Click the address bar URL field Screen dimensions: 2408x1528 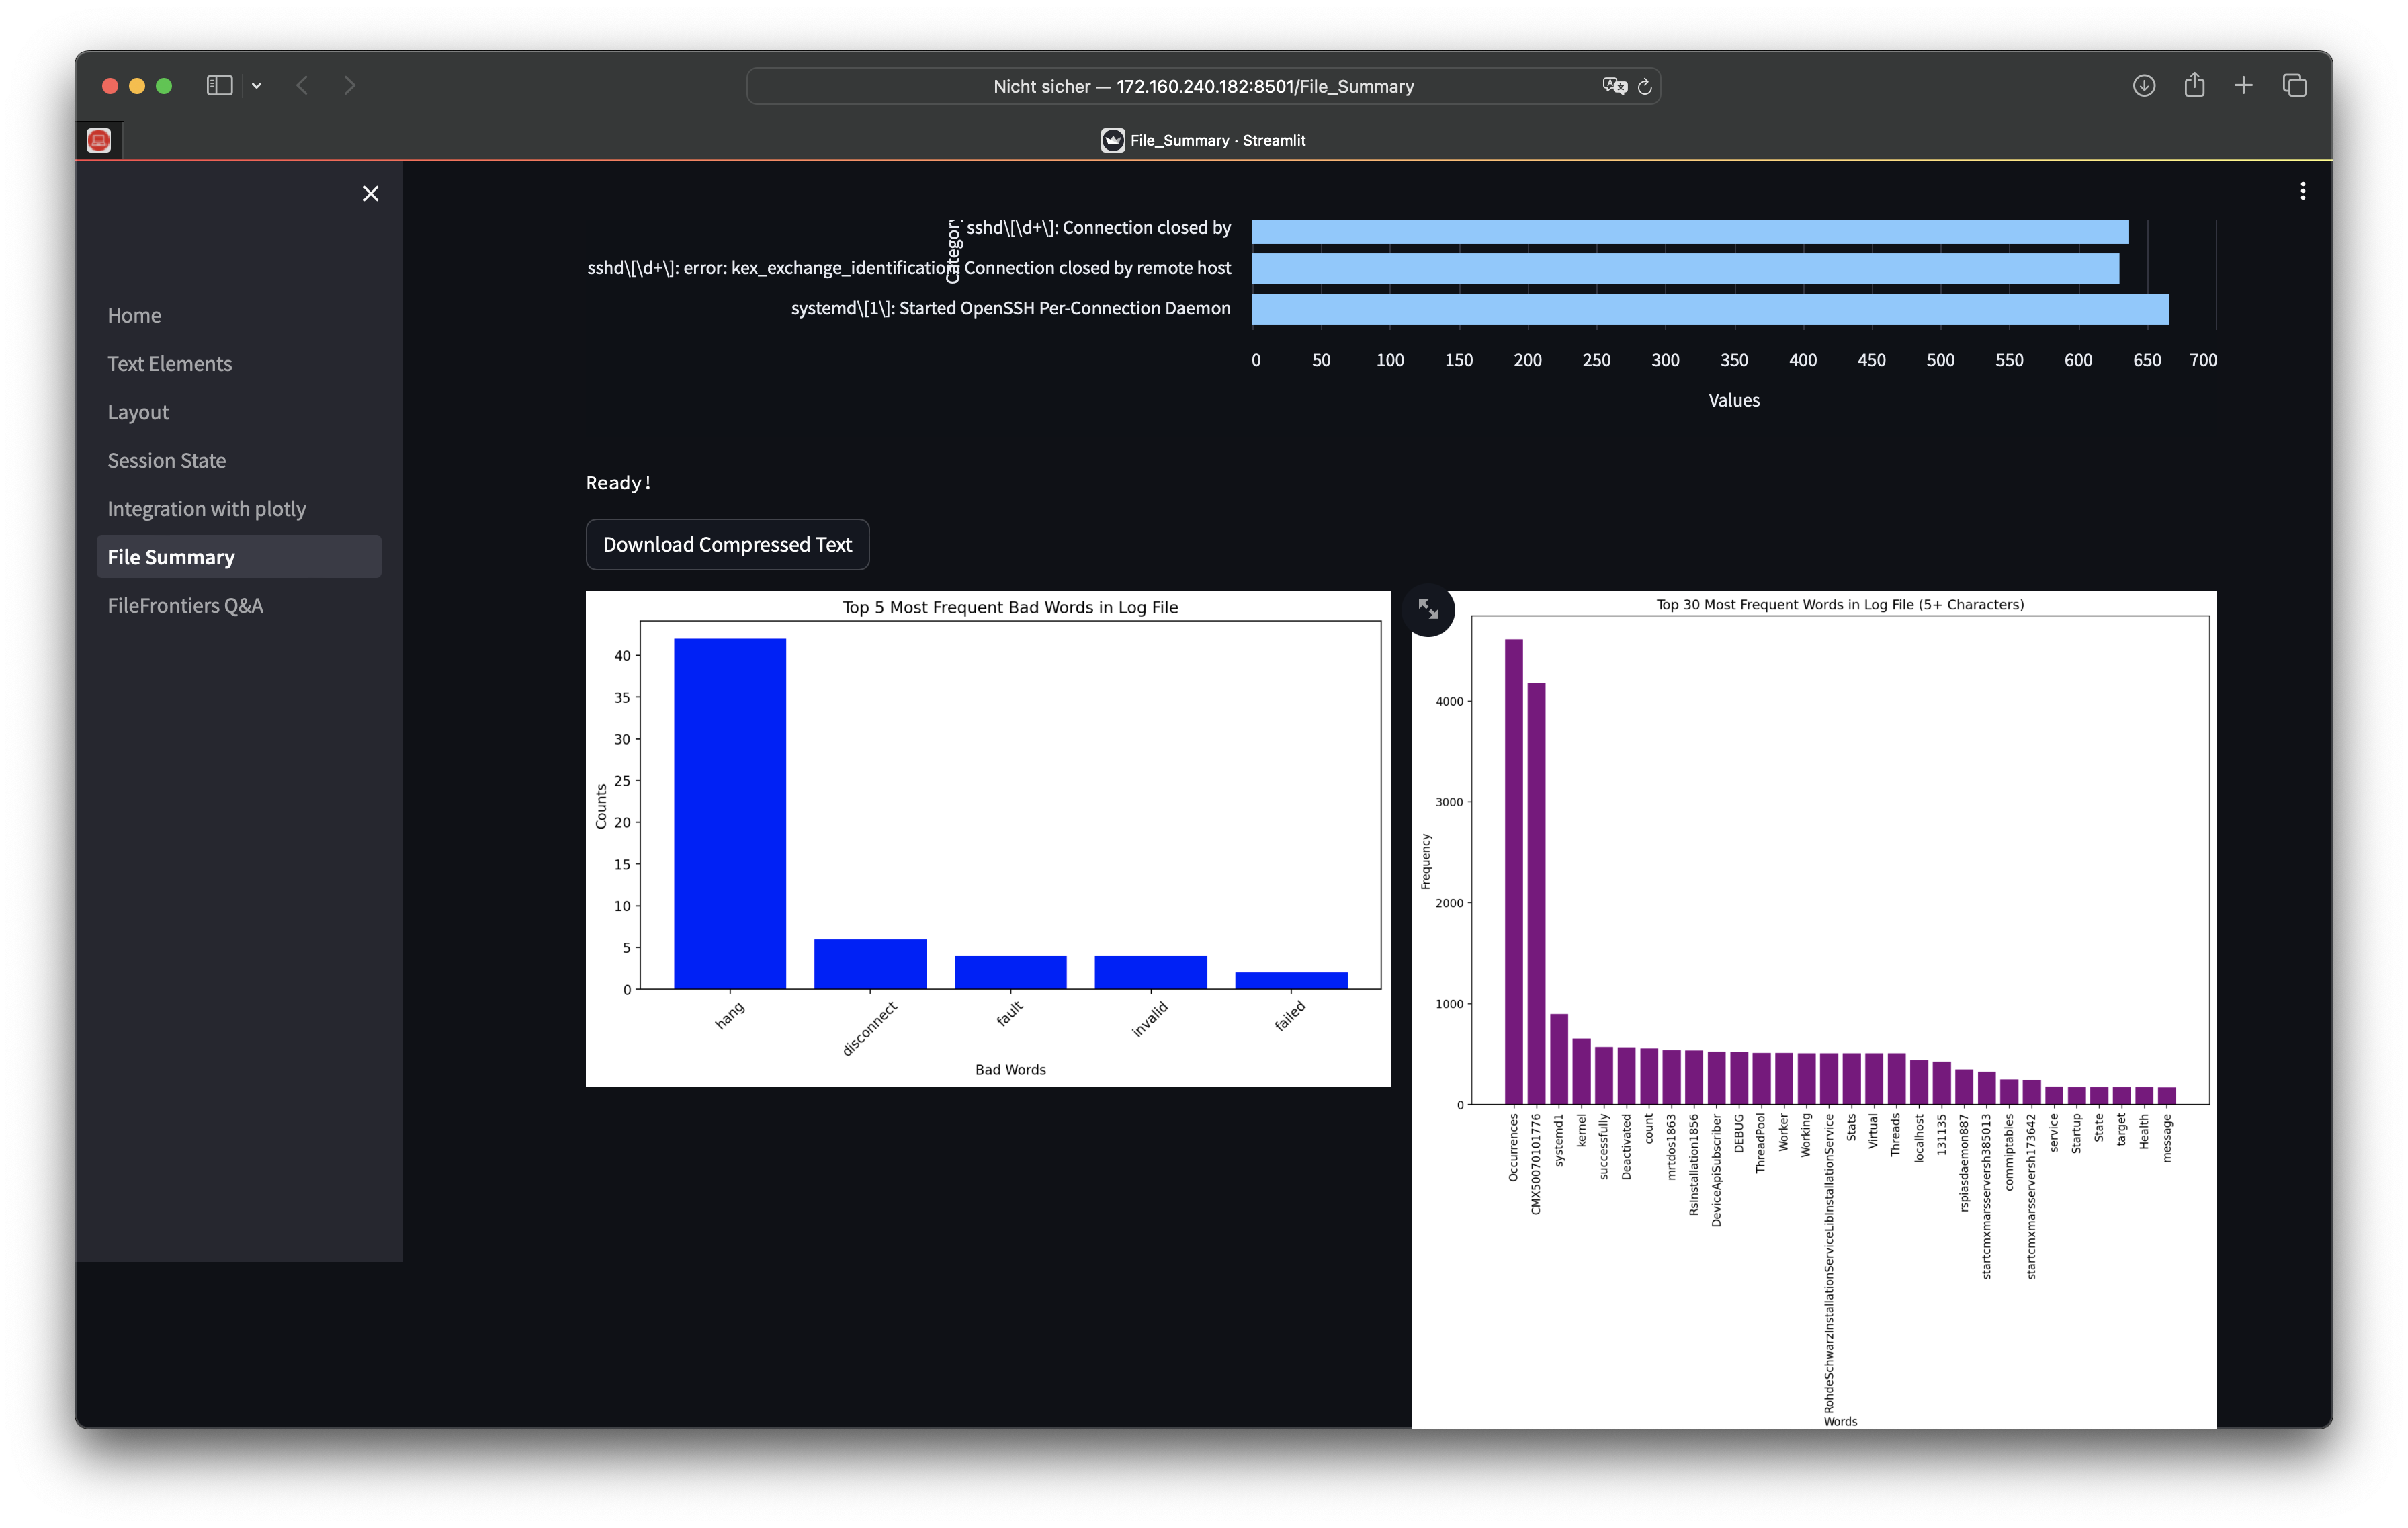tap(1202, 86)
